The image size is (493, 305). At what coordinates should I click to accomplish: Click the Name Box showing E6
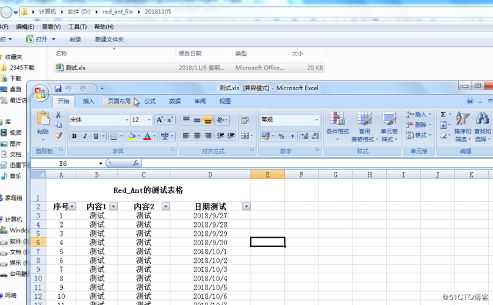(x=64, y=163)
